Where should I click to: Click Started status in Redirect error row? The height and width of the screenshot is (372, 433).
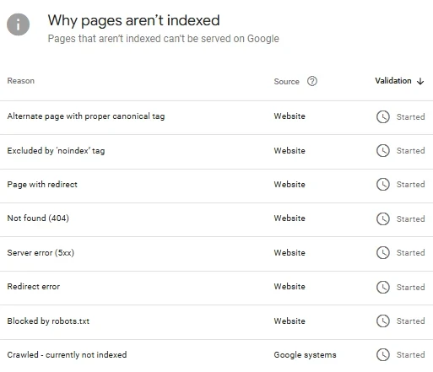410,288
